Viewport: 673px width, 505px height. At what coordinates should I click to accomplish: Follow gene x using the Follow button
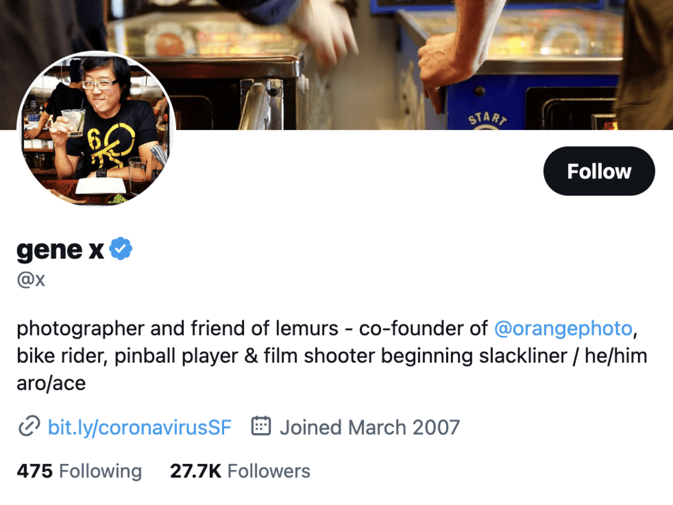pos(598,171)
